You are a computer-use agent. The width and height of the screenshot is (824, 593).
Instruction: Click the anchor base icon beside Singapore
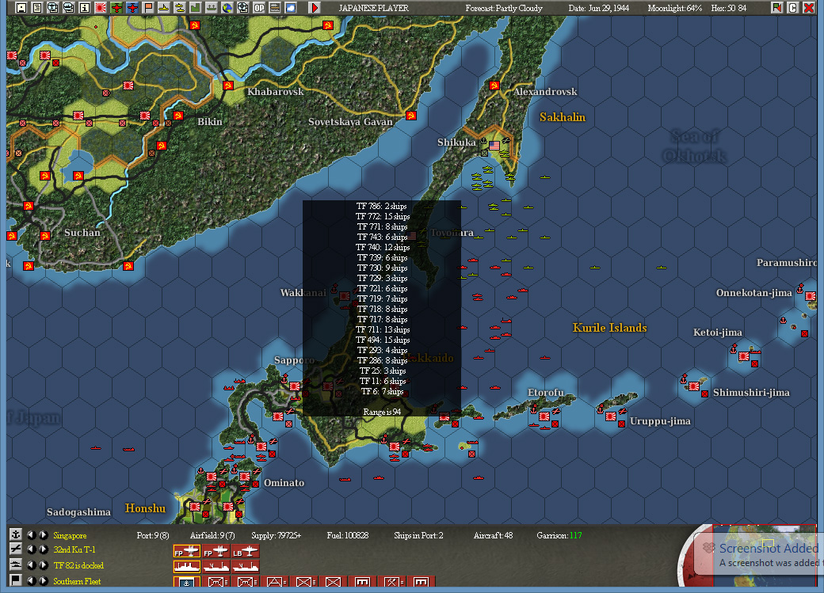pyautogui.click(x=16, y=534)
